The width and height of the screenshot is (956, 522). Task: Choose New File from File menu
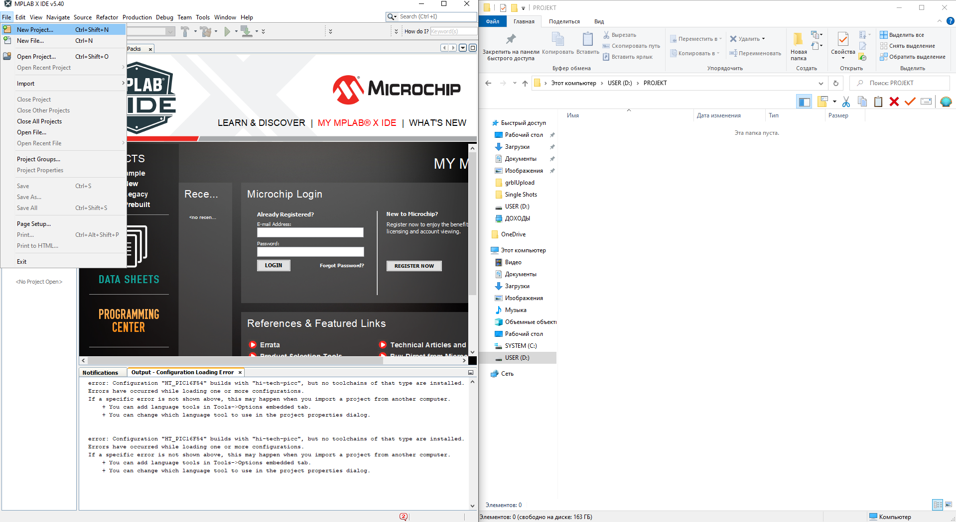pyautogui.click(x=63, y=41)
